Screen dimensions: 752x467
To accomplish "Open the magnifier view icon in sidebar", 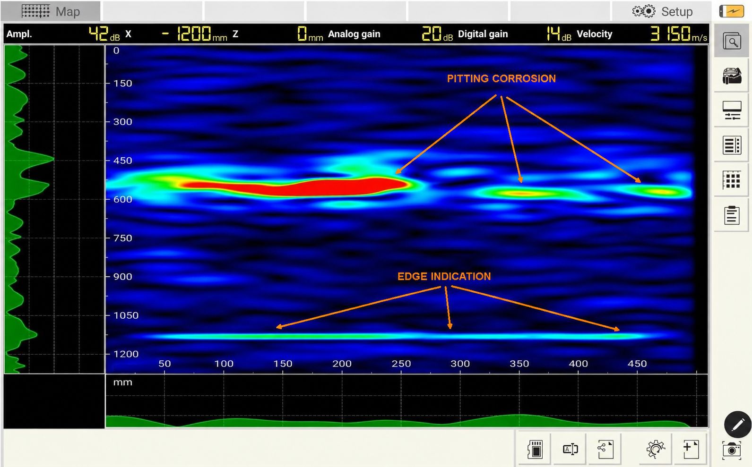I will [732, 42].
